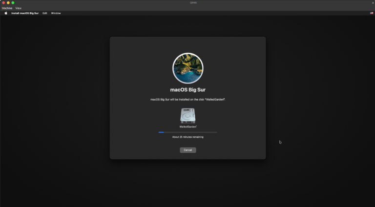Open the QEMU Machine menu
The height and width of the screenshot is (207, 375).
tap(7, 8)
